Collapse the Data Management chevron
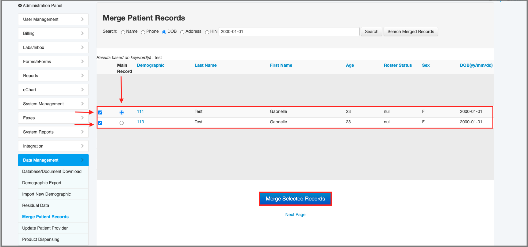Viewport: 528px width, 247px height. [82, 160]
